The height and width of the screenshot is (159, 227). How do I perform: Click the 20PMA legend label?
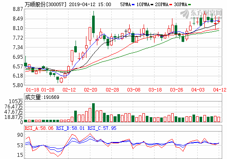[x=162, y=4]
